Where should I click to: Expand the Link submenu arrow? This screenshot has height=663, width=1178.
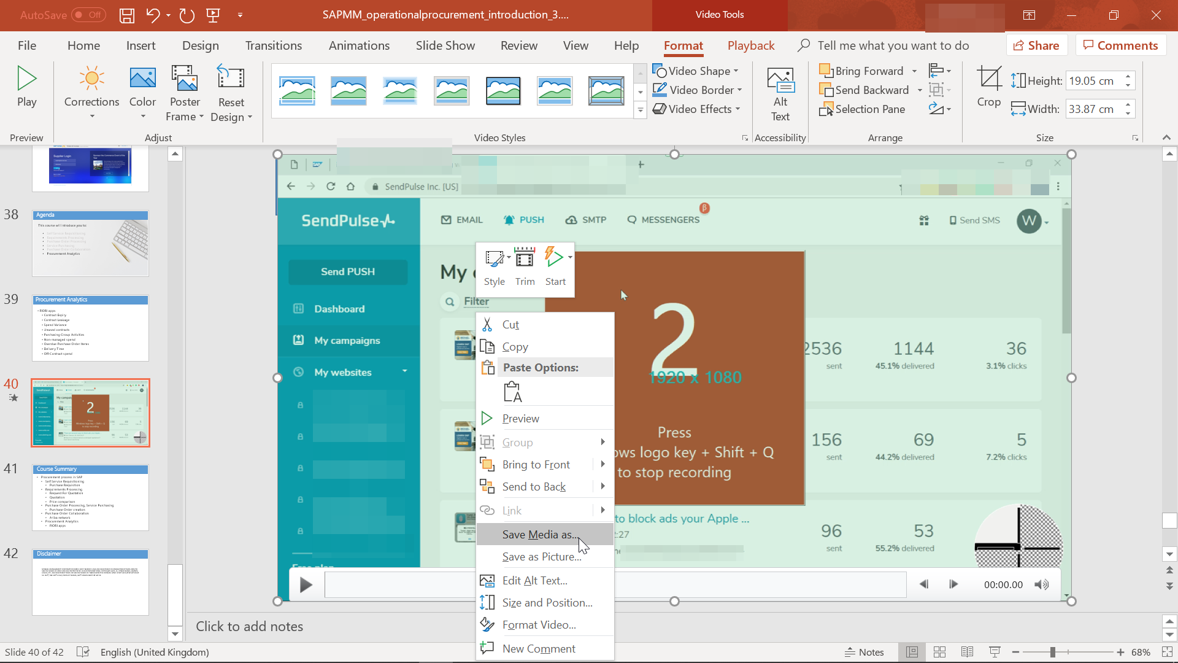[602, 510]
